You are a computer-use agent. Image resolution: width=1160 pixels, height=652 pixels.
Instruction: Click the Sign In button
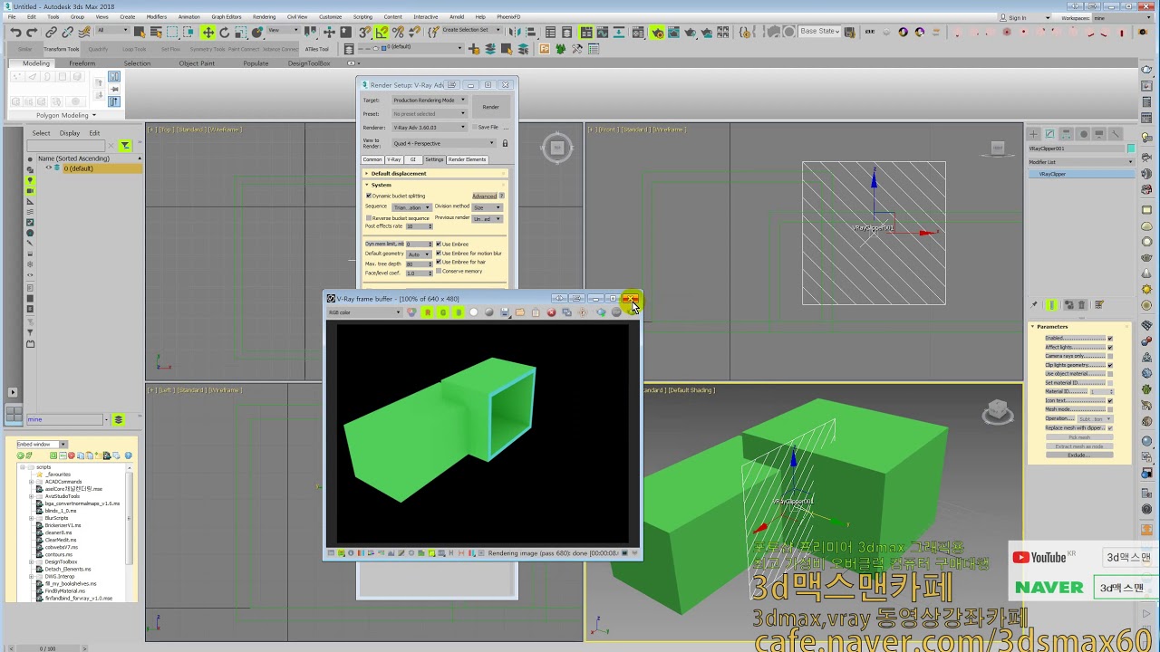(x=1018, y=17)
